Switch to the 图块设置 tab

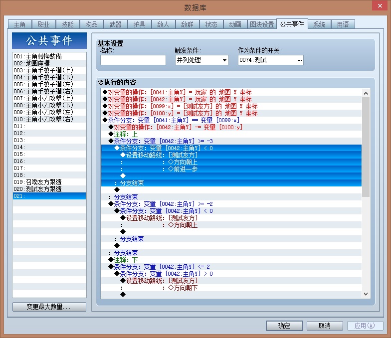click(x=262, y=24)
